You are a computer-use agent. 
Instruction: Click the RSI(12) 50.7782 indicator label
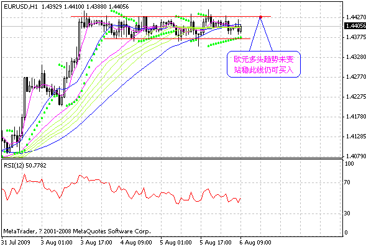[25, 166]
